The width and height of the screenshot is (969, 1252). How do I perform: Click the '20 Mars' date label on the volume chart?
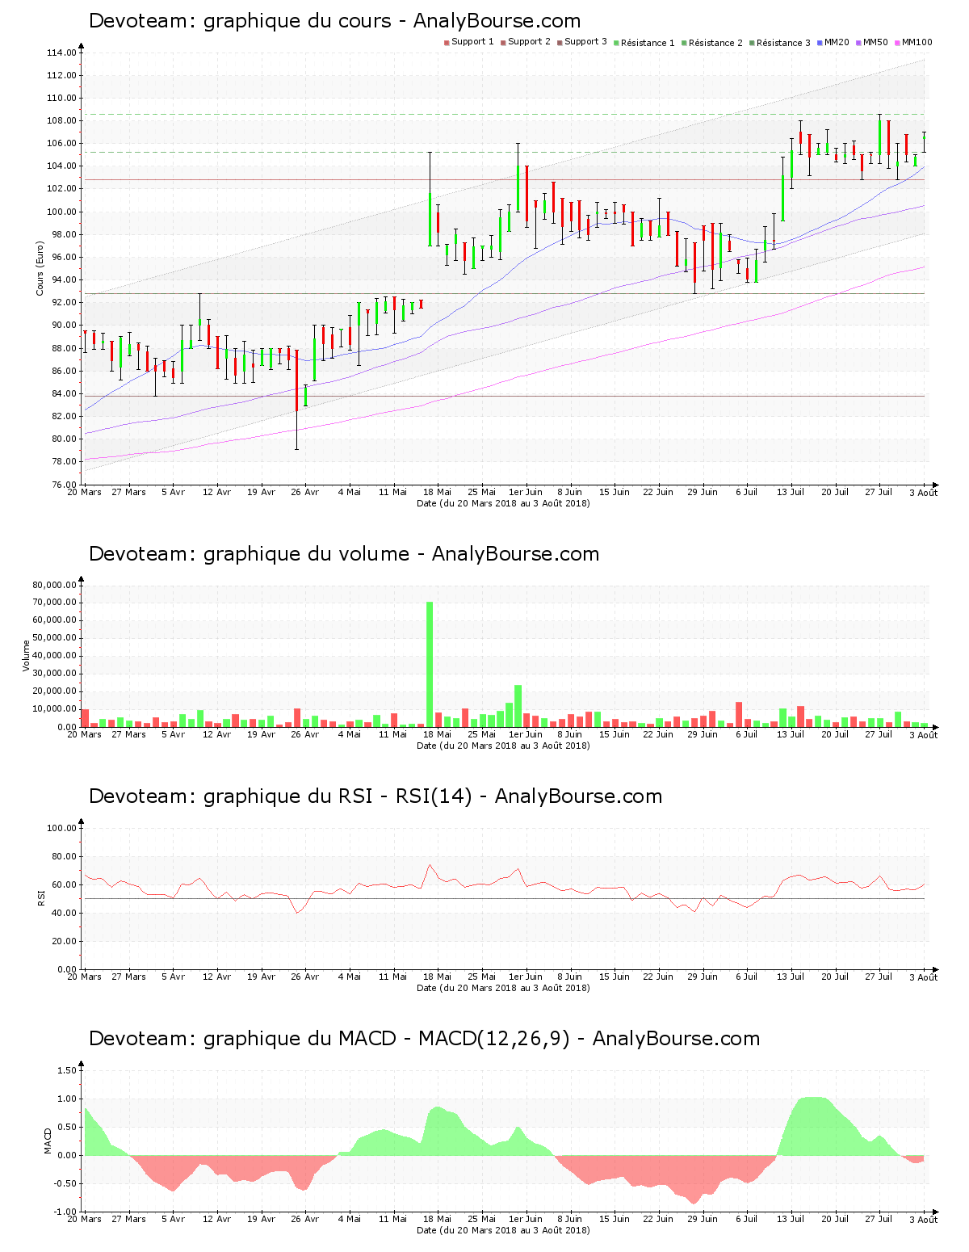pos(84,734)
